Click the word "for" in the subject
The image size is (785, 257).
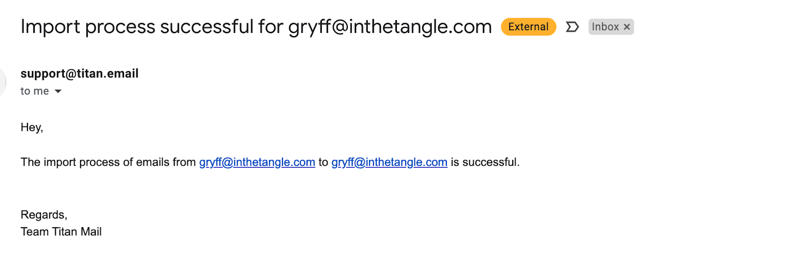coord(270,27)
